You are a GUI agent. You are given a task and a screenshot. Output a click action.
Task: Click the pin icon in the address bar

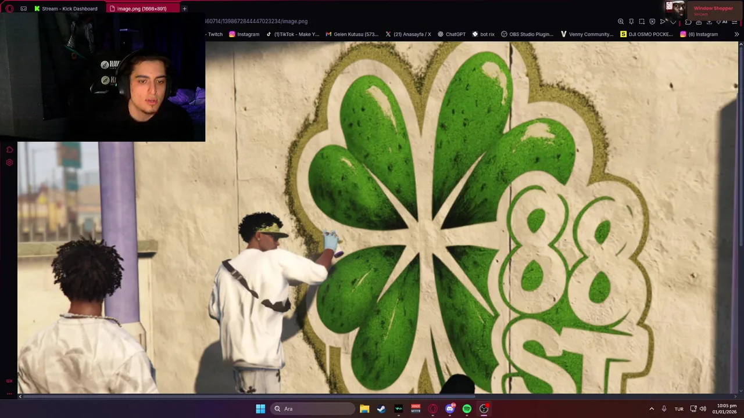631,21
